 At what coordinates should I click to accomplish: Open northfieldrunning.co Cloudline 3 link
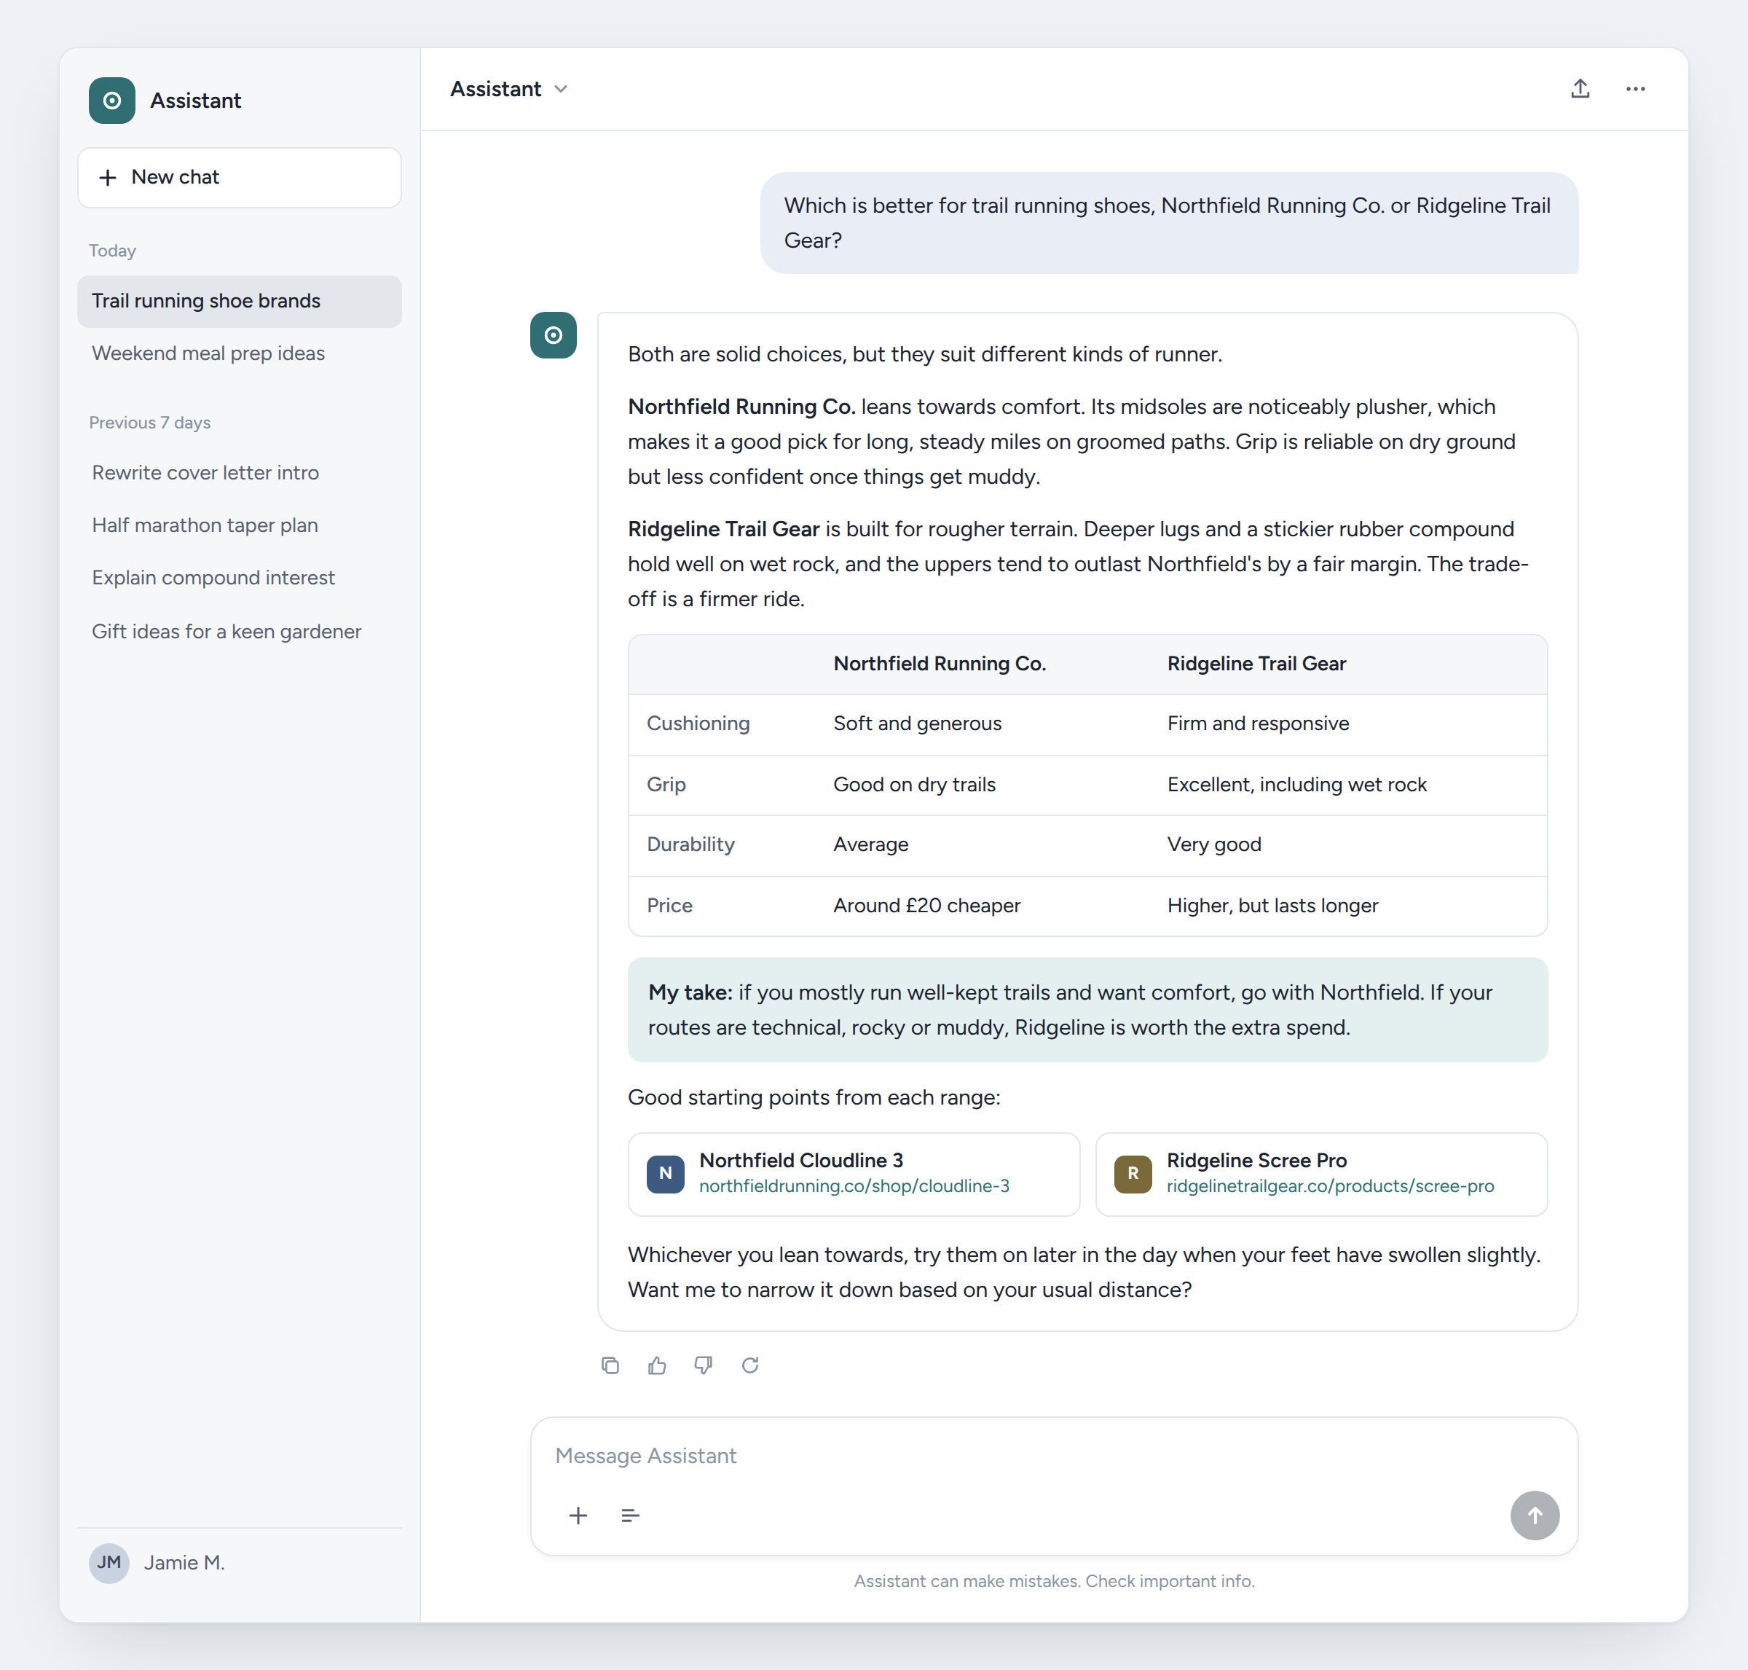[854, 1185]
